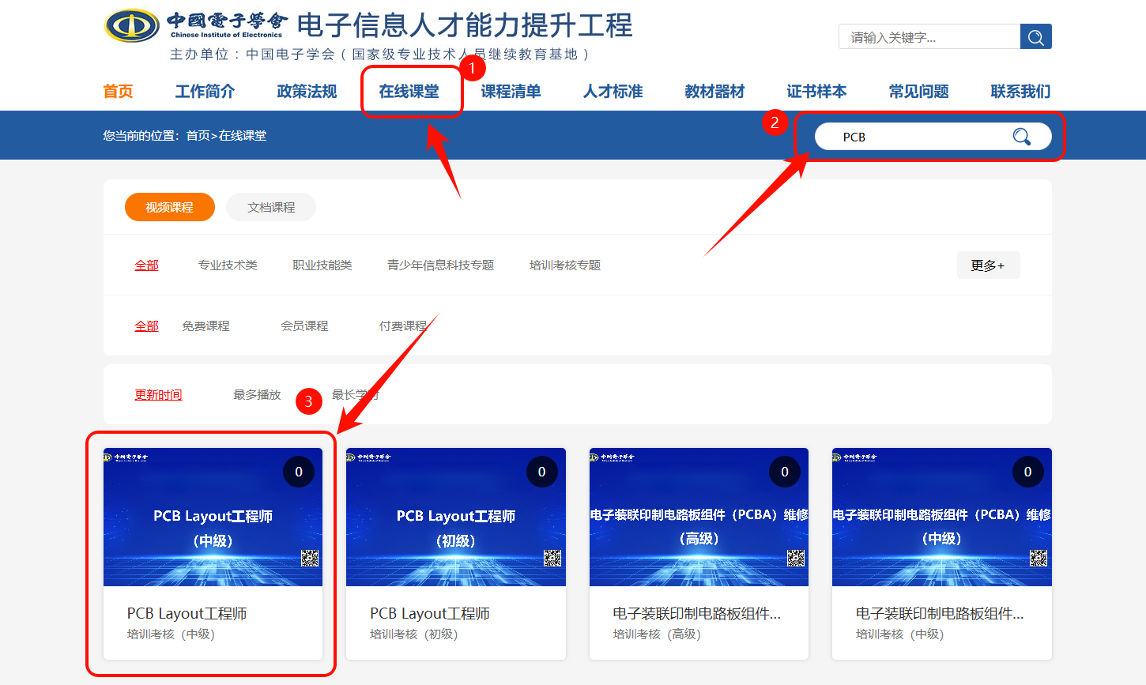Filter by 免费课程 price option

tap(205, 326)
